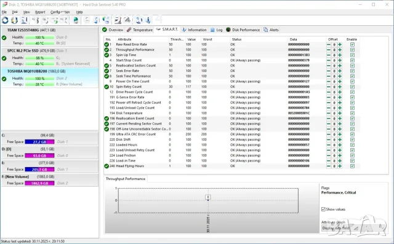Click the green health icon of the TEAM T253ST480G disk
The image size is (394, 244).
(4, 38)
